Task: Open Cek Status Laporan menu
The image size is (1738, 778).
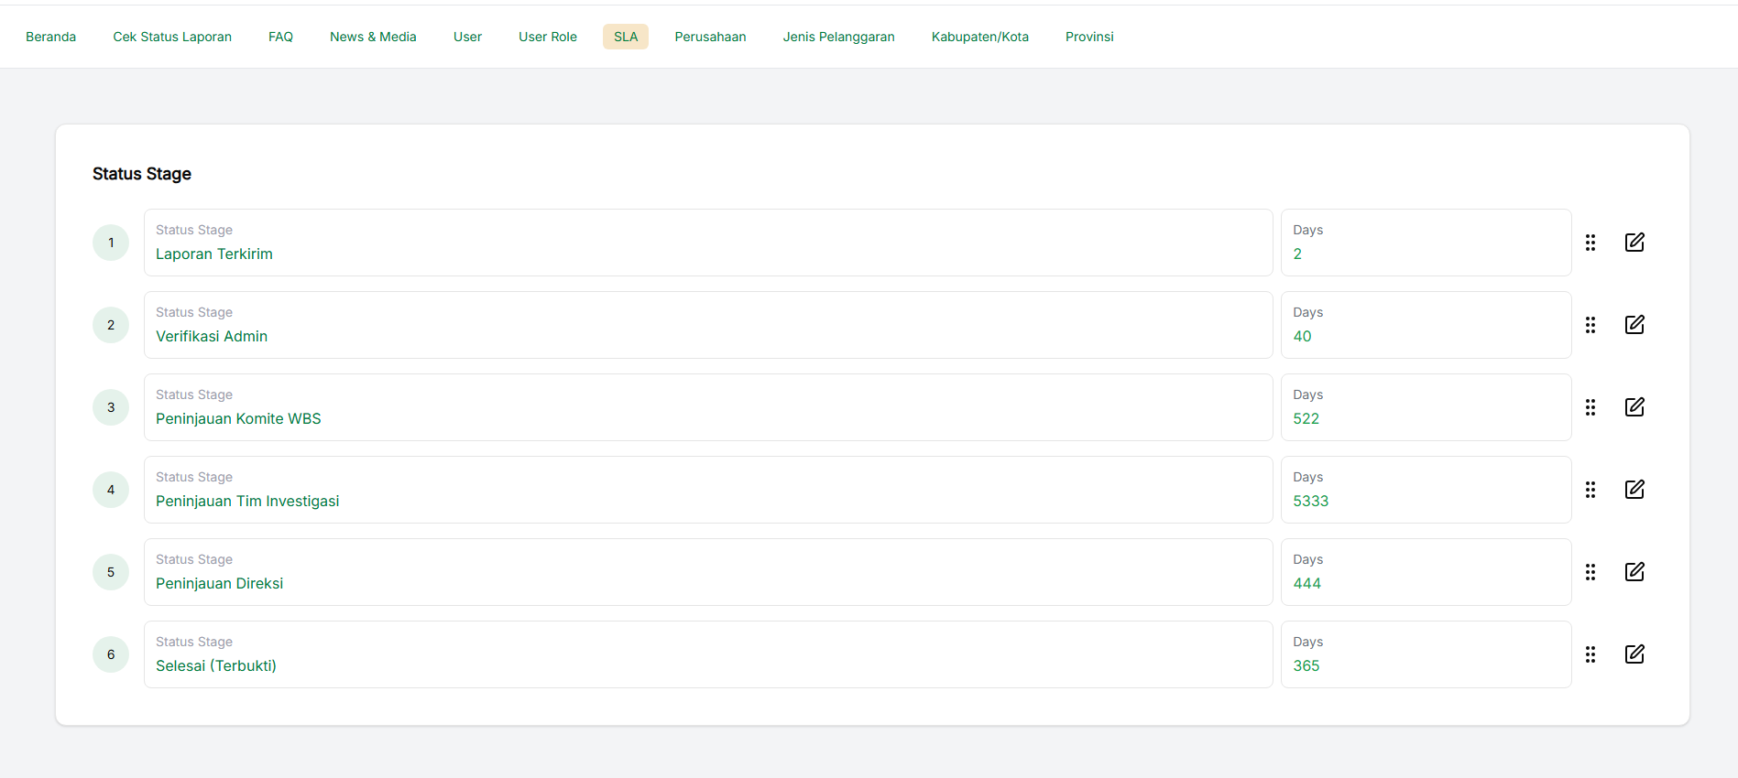Action: [172, 37]
